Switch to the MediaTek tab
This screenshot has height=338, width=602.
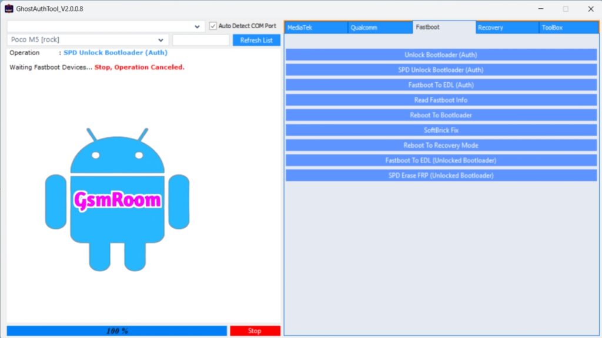[x=316, y=28]
